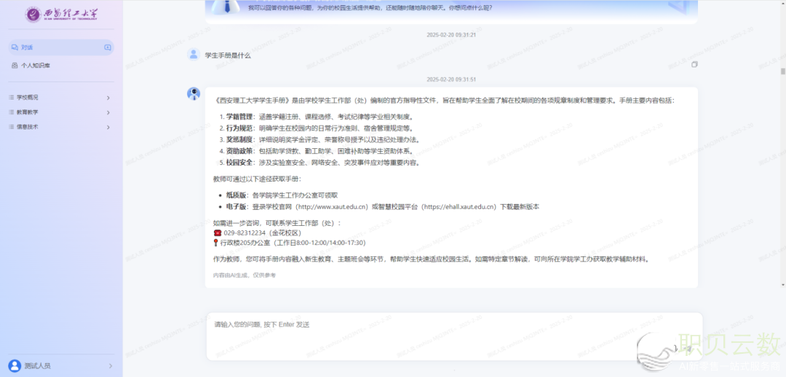
Task: Expand the 信息技术 category chevron
Action: coord(108,127)
